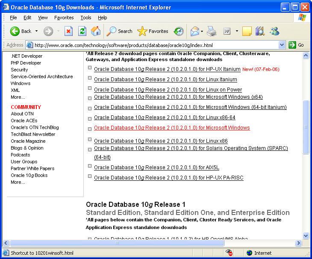
Task: Stop page loading with red X icon
Action: (x=68, y=31)
